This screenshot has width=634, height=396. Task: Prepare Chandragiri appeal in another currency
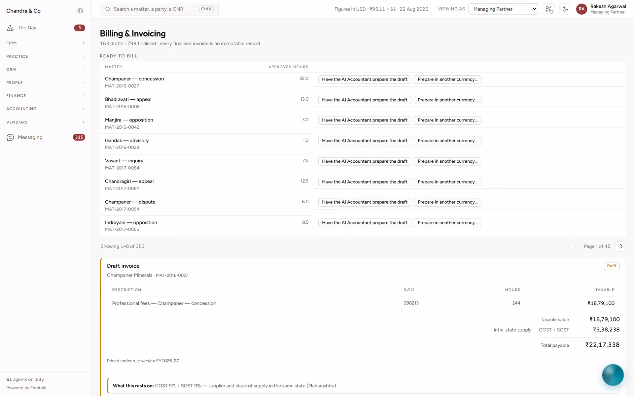(x=447, y=182)
